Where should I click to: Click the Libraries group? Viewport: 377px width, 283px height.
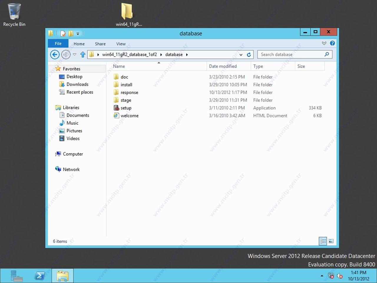pos(71,107)
